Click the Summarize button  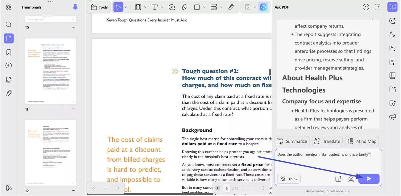point(292,141)
